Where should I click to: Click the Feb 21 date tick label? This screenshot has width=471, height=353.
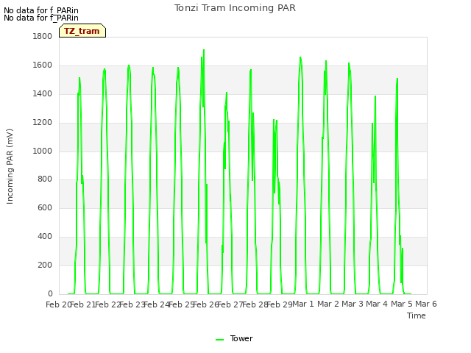pyautogui.click(x=82, y=304)
